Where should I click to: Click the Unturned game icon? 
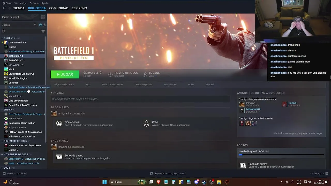tap(6, 83)
